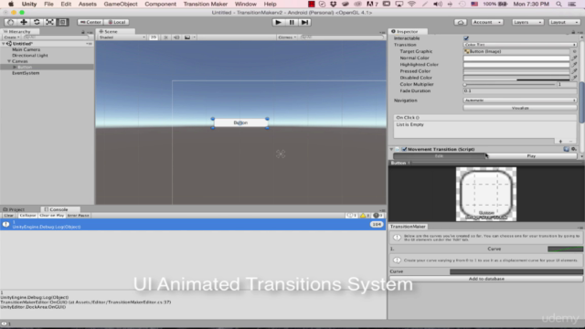Collapse Movement Transition component foldout
This screenshot has width=585, height=329.
392,149
